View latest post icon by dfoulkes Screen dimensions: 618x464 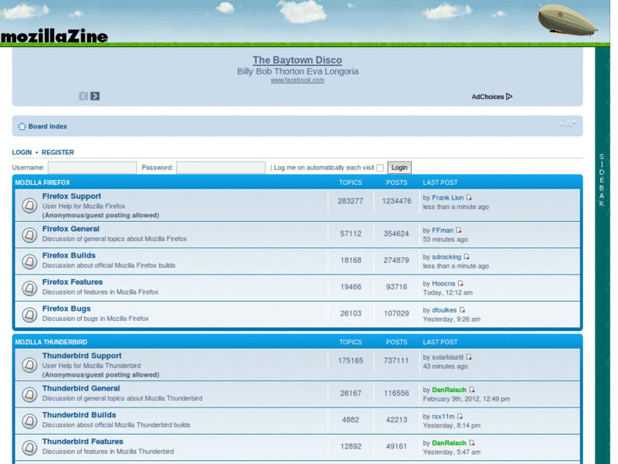[x=462, y=310]
